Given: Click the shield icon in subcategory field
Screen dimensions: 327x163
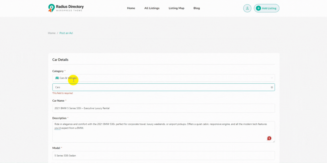Looking at the screenshot, I should click(x=272, y=87).
